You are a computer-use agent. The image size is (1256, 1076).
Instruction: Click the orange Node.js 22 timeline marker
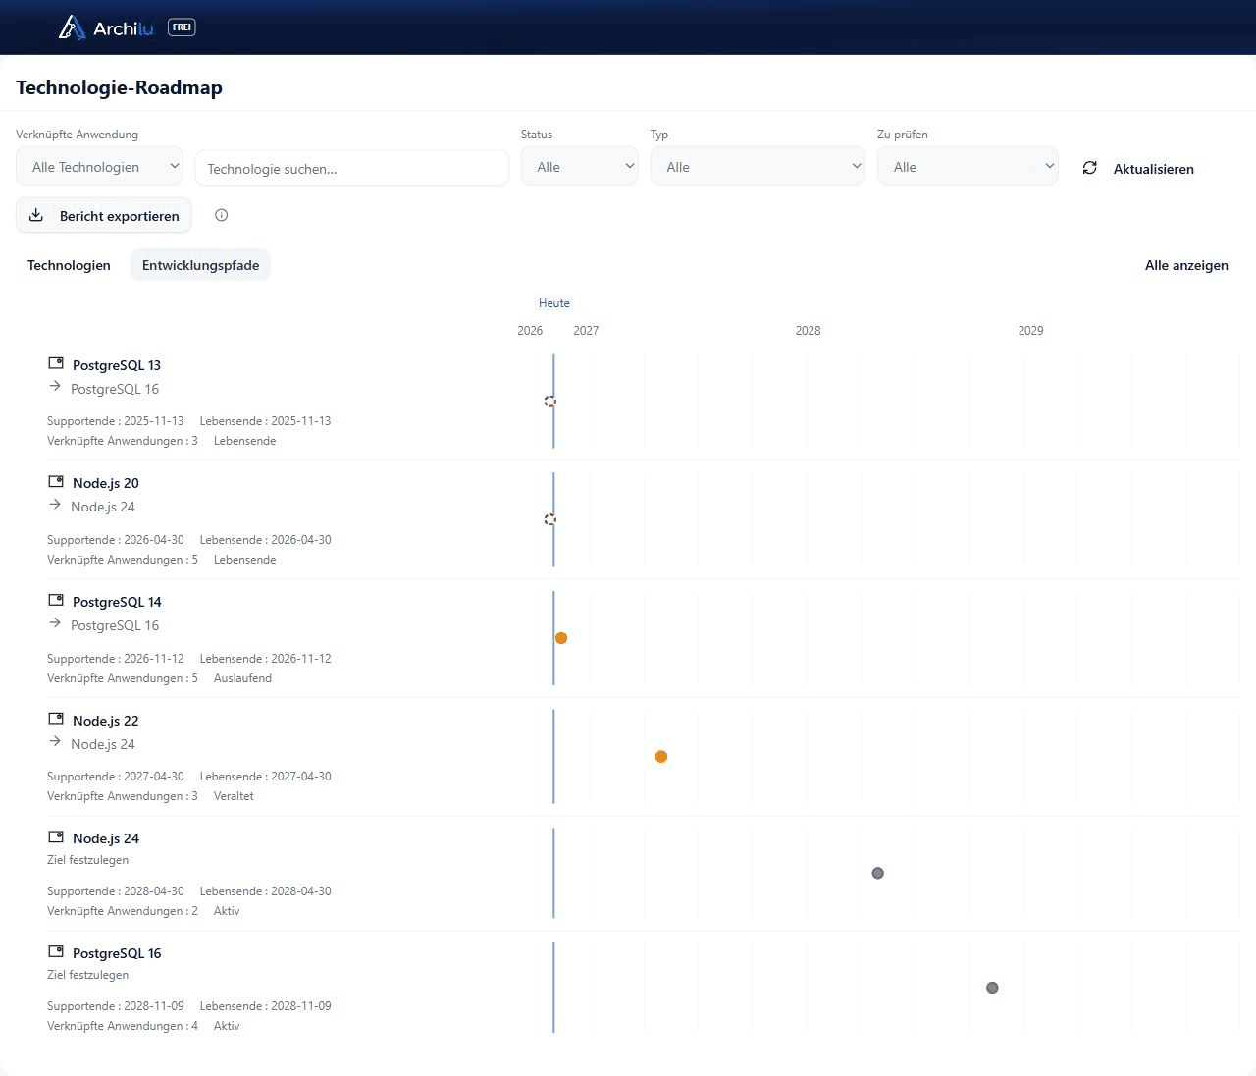pos(661,756)
